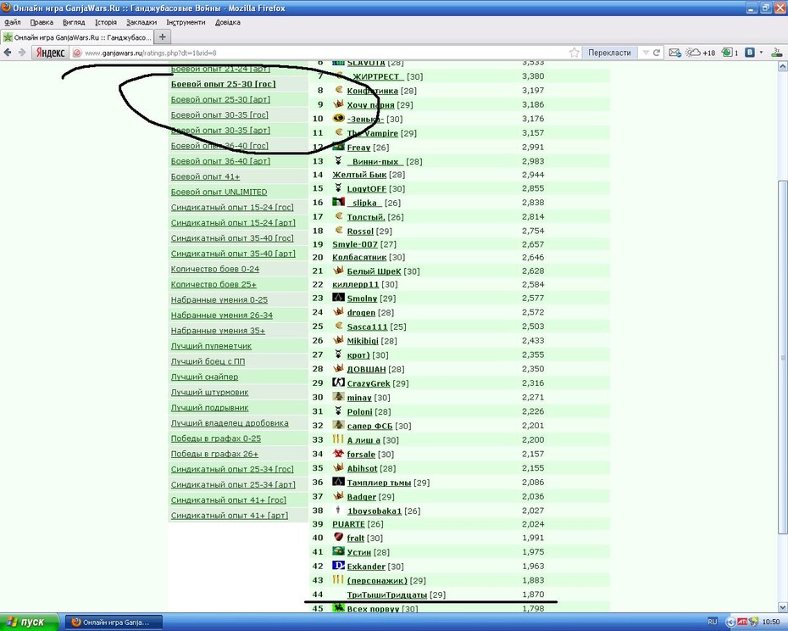The width and height of the screenshot is (788, 631).
Task: Click the Перекласти translate button
Action: (609, 53)
